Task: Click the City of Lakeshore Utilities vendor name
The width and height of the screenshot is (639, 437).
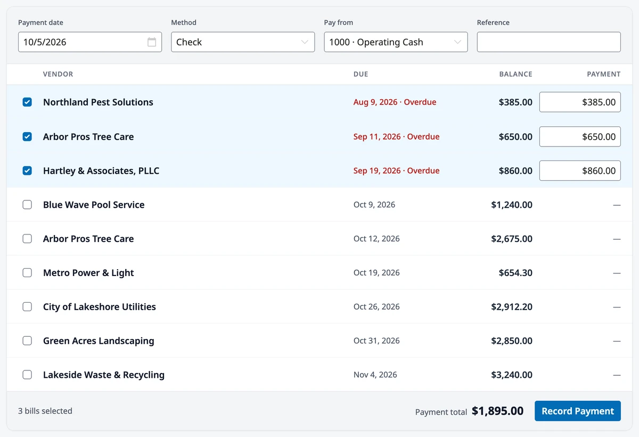Action: pyautogui.click(x=100, y=307)
